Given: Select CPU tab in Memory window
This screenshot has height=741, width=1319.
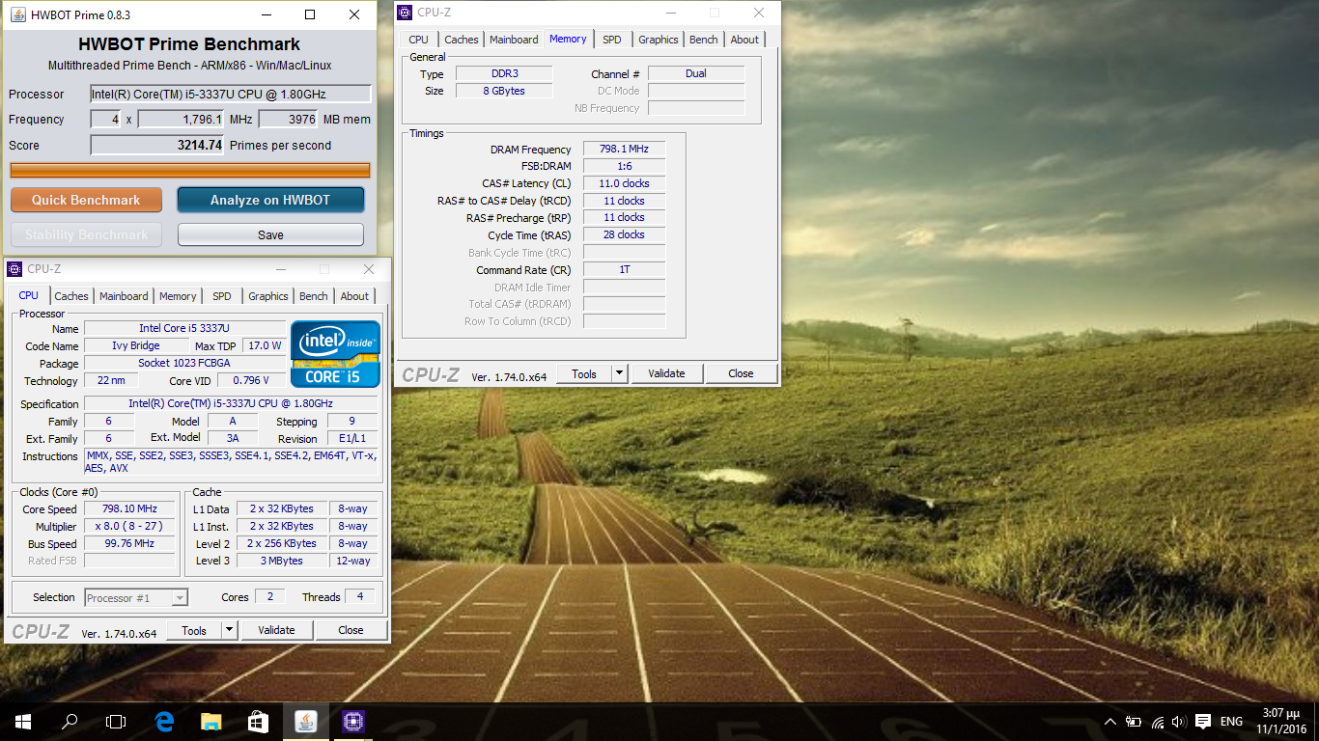Looking at the screenshot, I should click(x=419, y=40).
